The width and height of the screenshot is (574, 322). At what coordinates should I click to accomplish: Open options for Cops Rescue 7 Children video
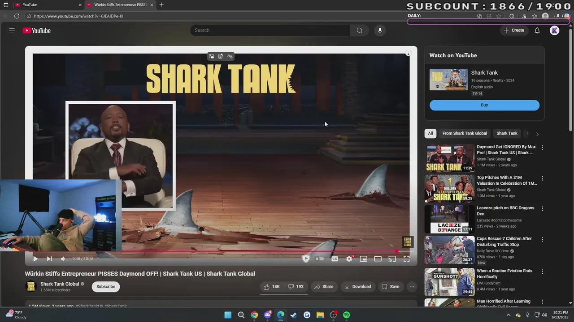[542, 239]
